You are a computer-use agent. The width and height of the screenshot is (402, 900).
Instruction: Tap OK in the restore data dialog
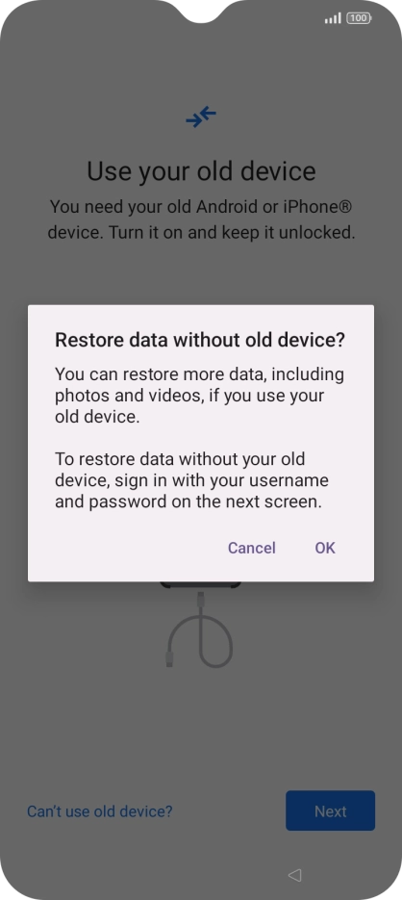click(x=325, y=548)
